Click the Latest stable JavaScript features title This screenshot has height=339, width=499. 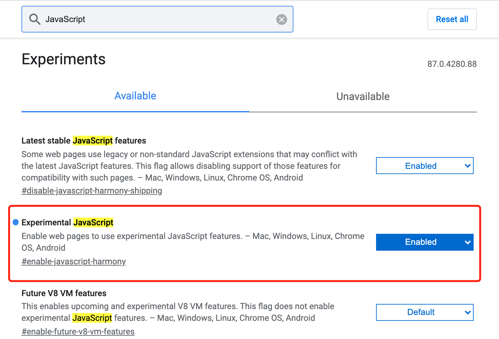[84, 141]
